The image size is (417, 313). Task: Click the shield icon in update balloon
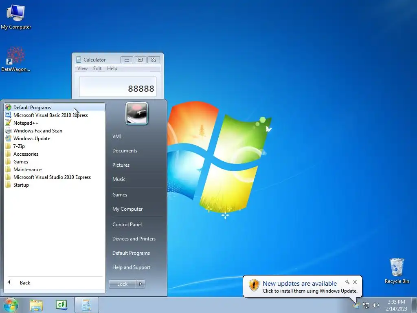(254, 285)
